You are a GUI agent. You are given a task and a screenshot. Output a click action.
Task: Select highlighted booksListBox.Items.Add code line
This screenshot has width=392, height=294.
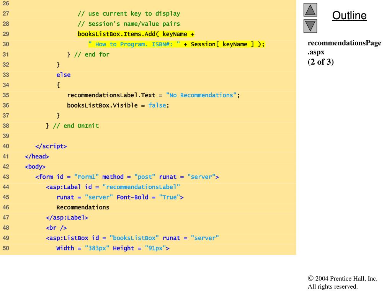[x=136, y=34]
